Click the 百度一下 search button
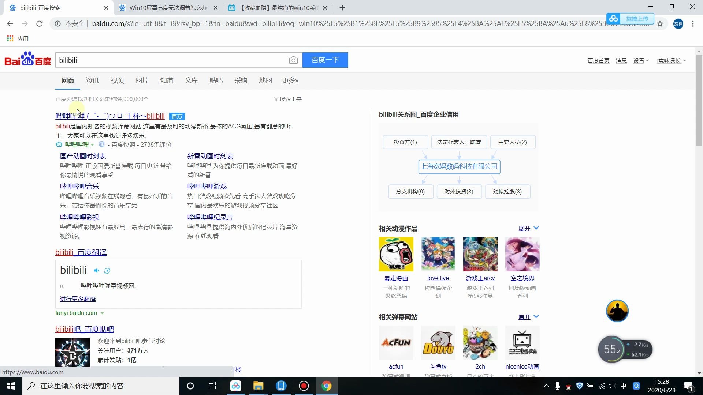The width and height of the screenshot is (703, 395). pyautogui.click(x=325, y=60)
